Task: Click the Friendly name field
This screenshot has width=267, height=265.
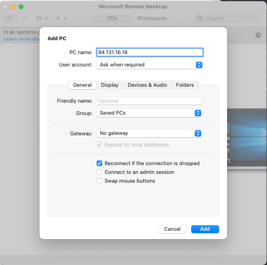Action: coord(149,101)
